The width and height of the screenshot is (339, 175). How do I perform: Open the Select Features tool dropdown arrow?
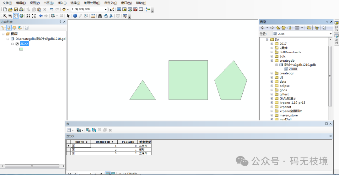[x=57, y=16]
